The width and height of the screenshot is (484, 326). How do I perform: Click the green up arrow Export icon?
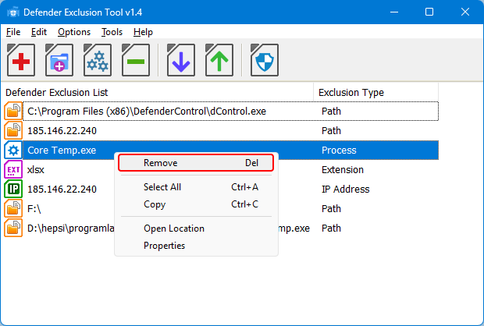click(x=219, y=60)
